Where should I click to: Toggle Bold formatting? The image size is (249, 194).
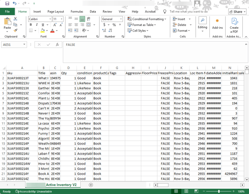[x=31, y=25]
